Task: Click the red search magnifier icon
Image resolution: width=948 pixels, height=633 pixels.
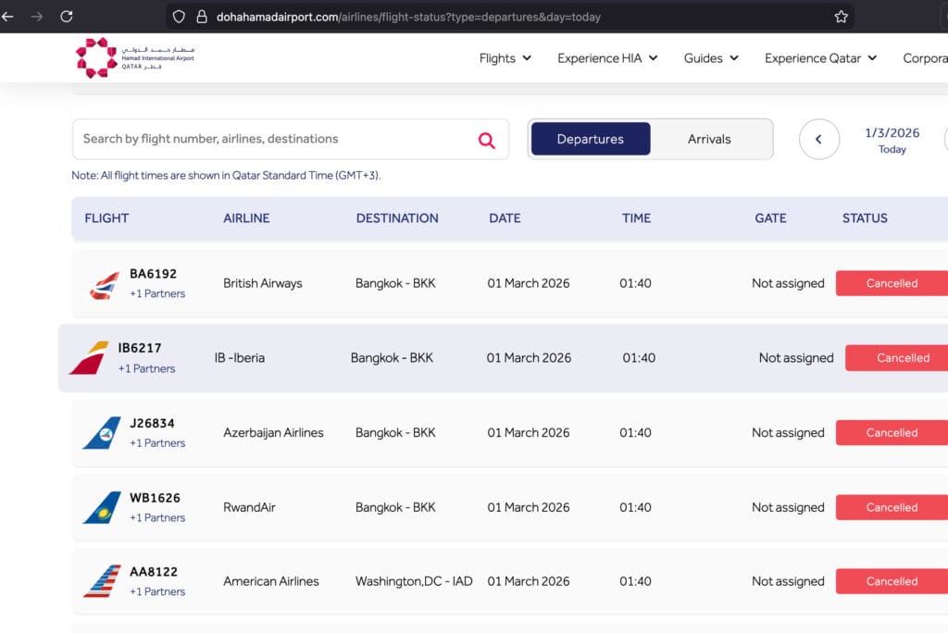Action: point(486,140)
